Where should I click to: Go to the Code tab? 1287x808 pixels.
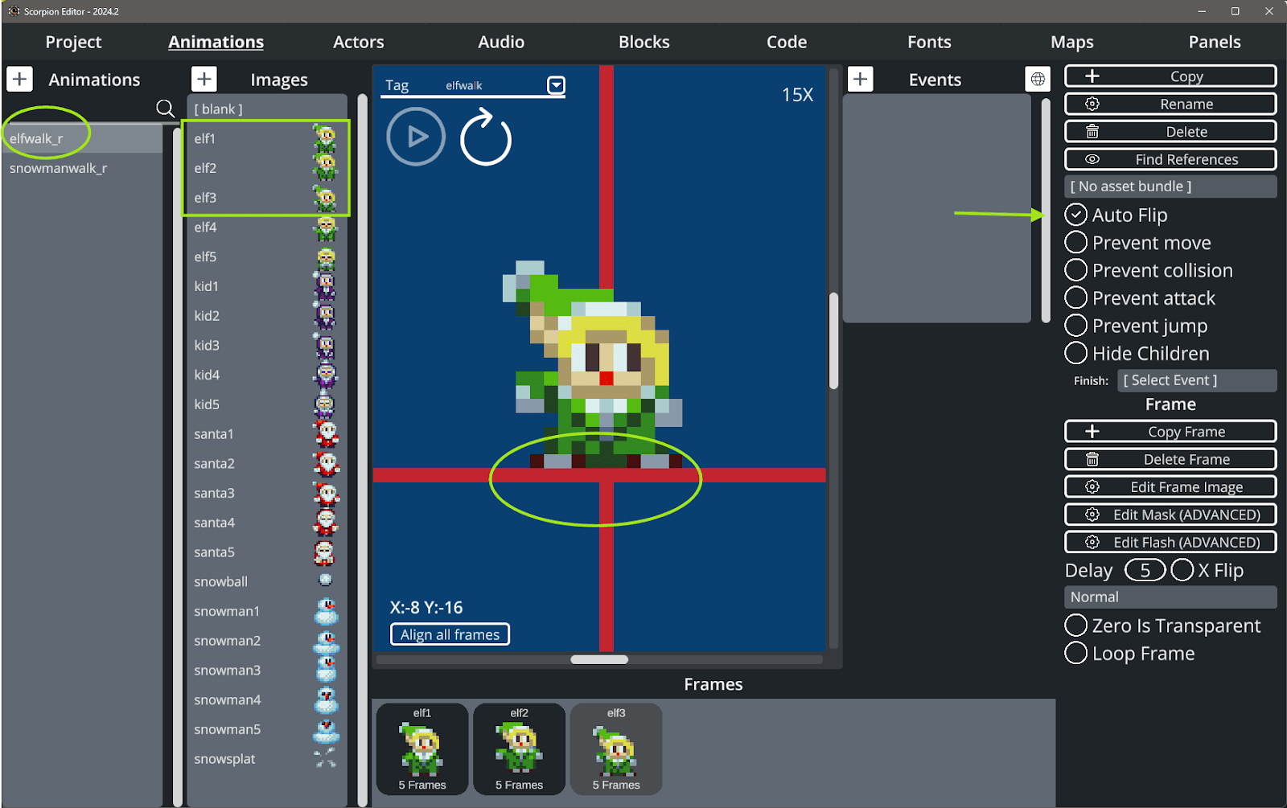[x=787, y=42]
